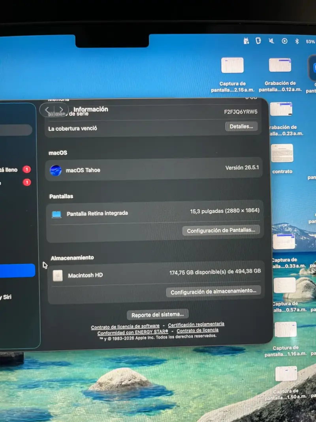Click the Pantalla Retina integrada display icon
Image resolution: width=316 pixels, height=422 pixels.
[x=56, y=214]
